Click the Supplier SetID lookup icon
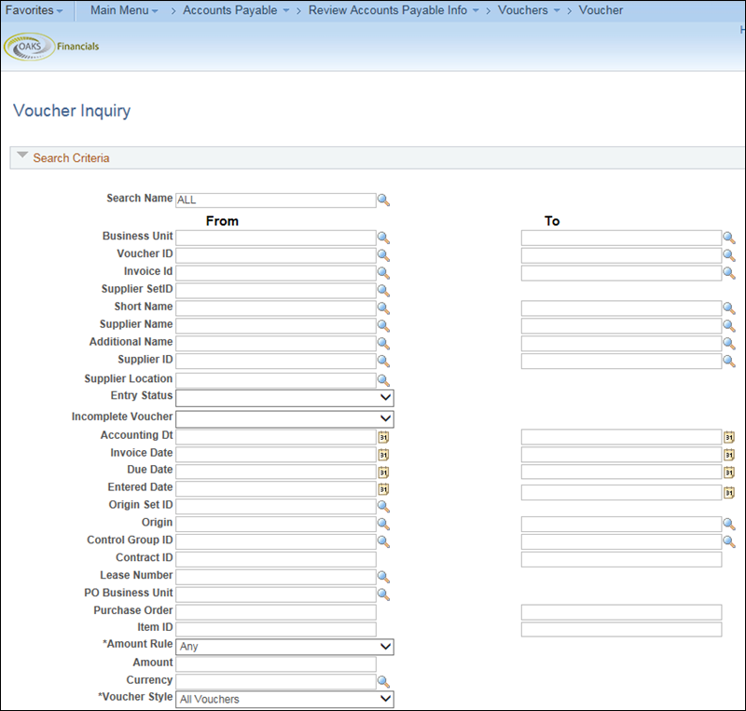 click(x=383, y=291)
